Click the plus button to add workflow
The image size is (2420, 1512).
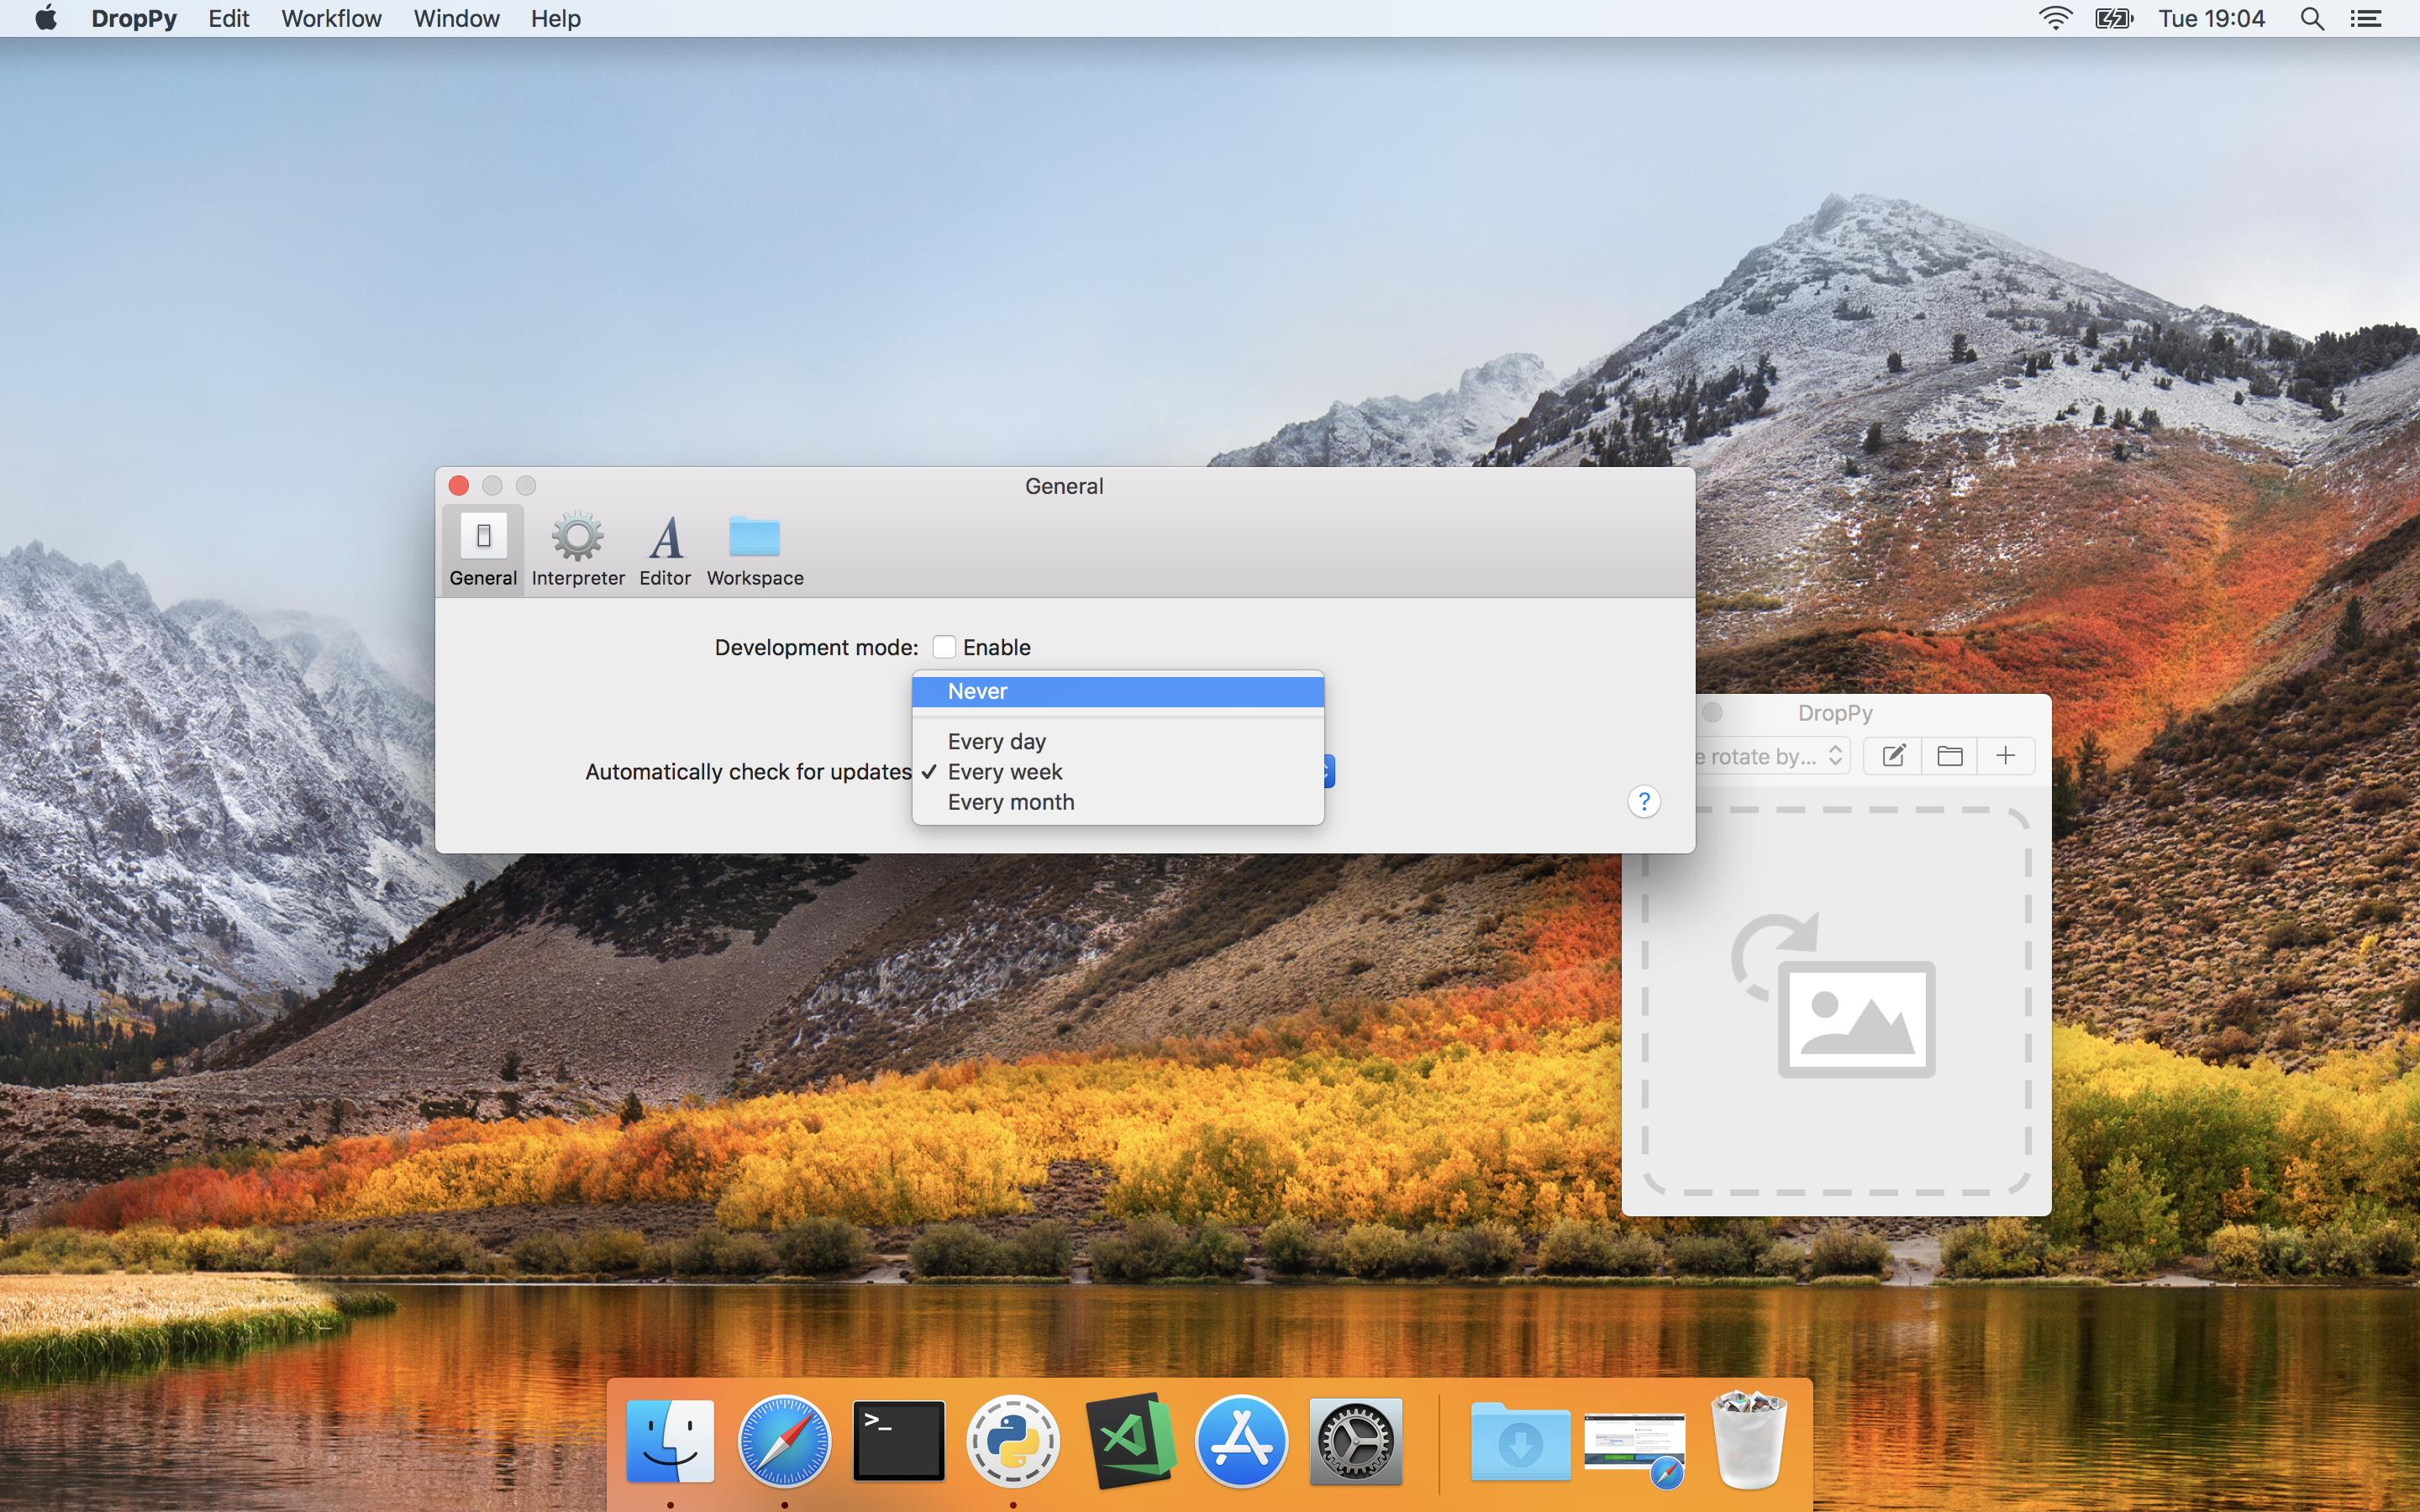[2005, 756]
